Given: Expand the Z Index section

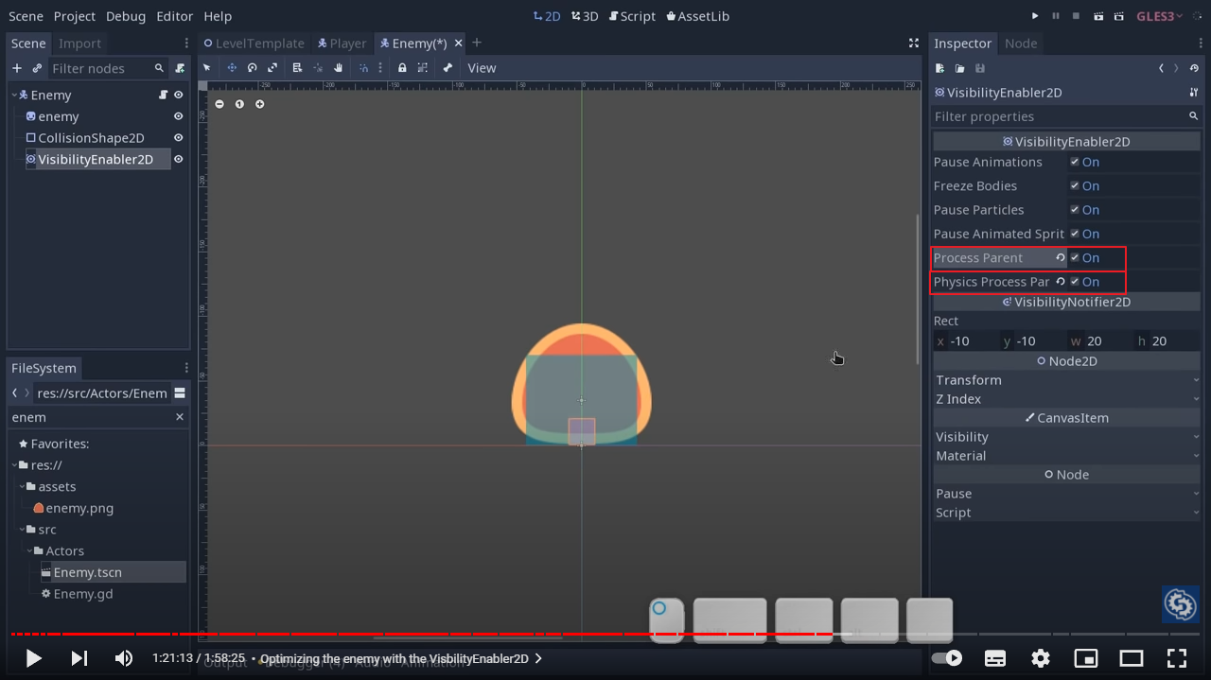Looking at the screenshot, I should 1066,399.
